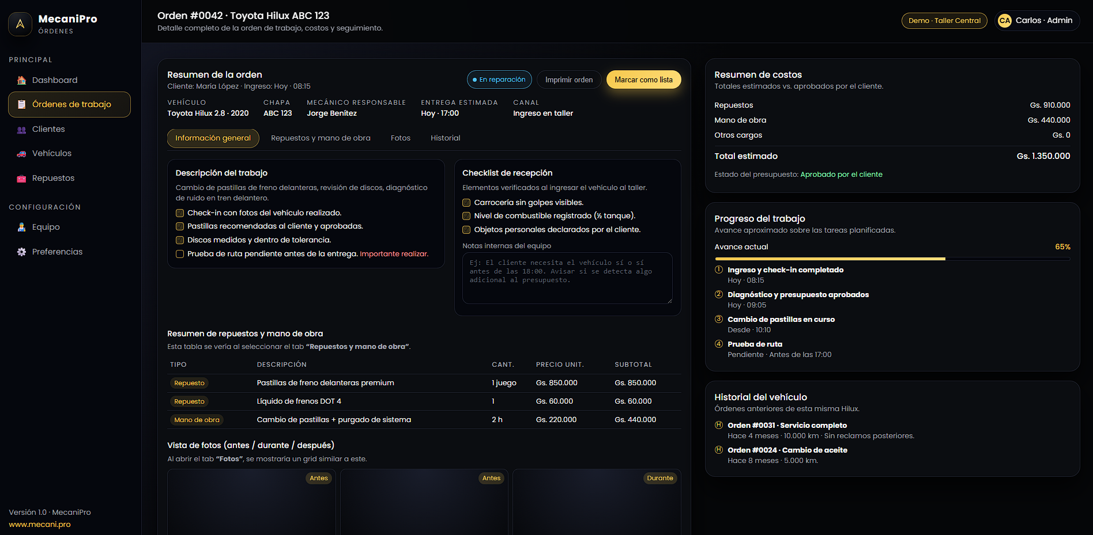
Task: Click the CA user avatar
Action: coord(1005,21)
